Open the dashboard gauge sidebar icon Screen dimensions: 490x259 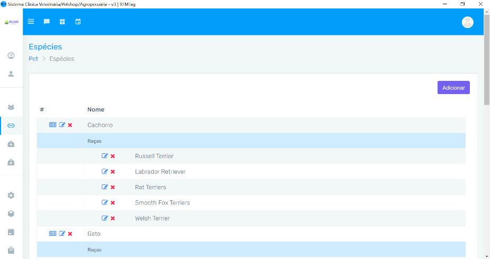pyautogui.click(x=11, y=56)
